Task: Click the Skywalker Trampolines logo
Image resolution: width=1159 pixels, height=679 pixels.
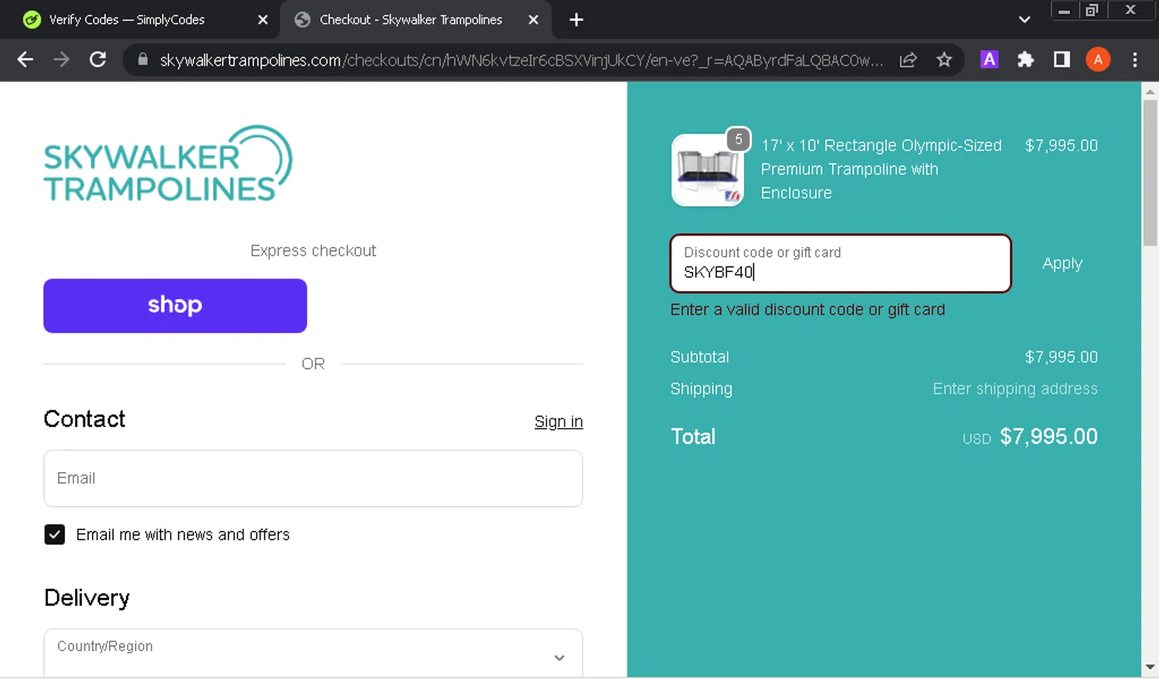Action: click(168, 164)
